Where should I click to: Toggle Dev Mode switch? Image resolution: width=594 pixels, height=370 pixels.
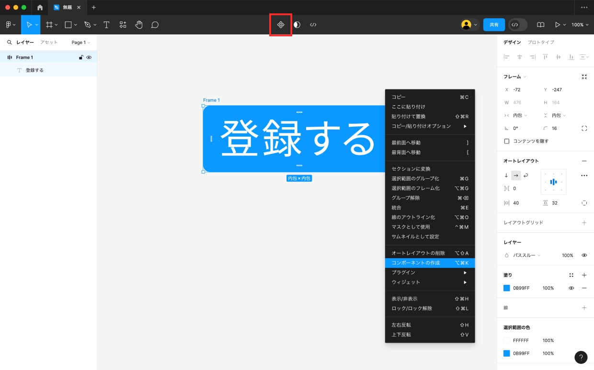pyautogui.click(x=518, y=25)
